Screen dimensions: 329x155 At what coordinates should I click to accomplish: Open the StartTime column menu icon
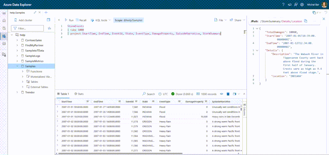pos(88,101)
